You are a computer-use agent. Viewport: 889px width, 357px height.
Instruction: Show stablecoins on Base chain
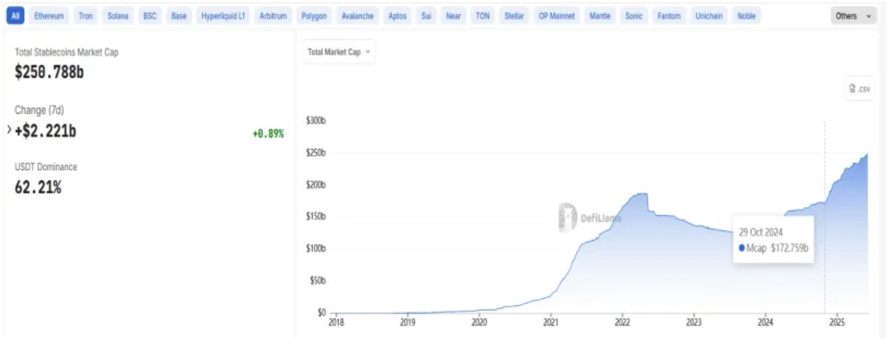179,16
